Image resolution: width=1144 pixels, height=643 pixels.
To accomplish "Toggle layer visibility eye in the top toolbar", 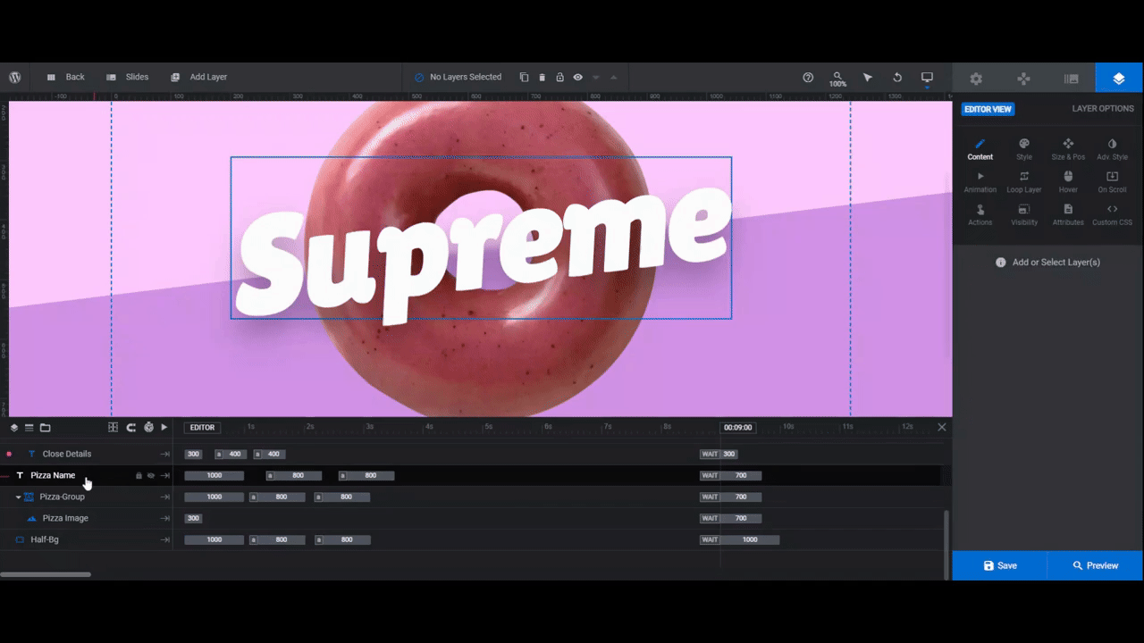I will click(578, 77).
